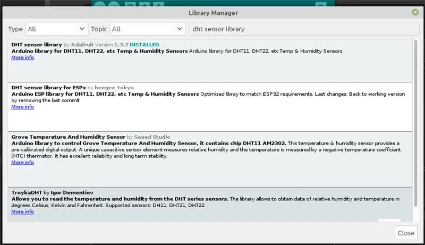Click the Verify sketch icon behind dialog
This screenshot has height=245, width=425.
100,4
